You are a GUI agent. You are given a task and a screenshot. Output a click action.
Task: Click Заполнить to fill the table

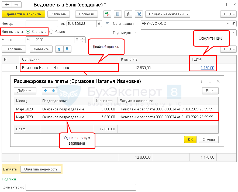click(14, 49)
